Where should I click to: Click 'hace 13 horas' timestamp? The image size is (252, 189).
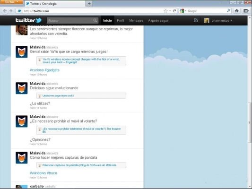(x=38, y=178)
